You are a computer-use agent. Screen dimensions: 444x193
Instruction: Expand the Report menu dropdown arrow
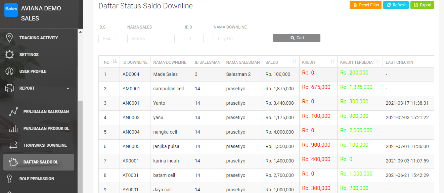pos(68,89)
